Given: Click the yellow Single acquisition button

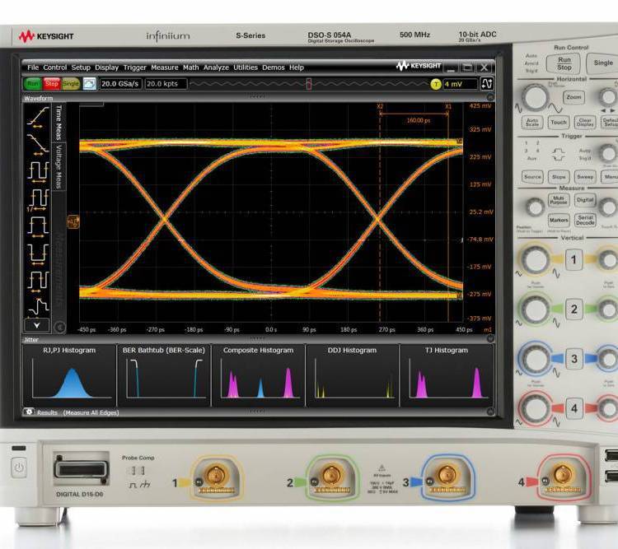Looking at the screenshot, I should tap(71, 83).
